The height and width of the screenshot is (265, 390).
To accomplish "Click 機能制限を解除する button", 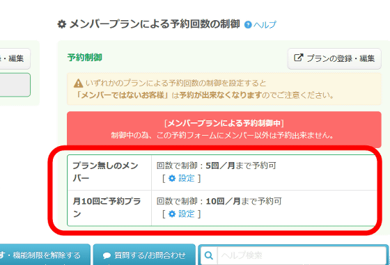I will coord(45,255).
